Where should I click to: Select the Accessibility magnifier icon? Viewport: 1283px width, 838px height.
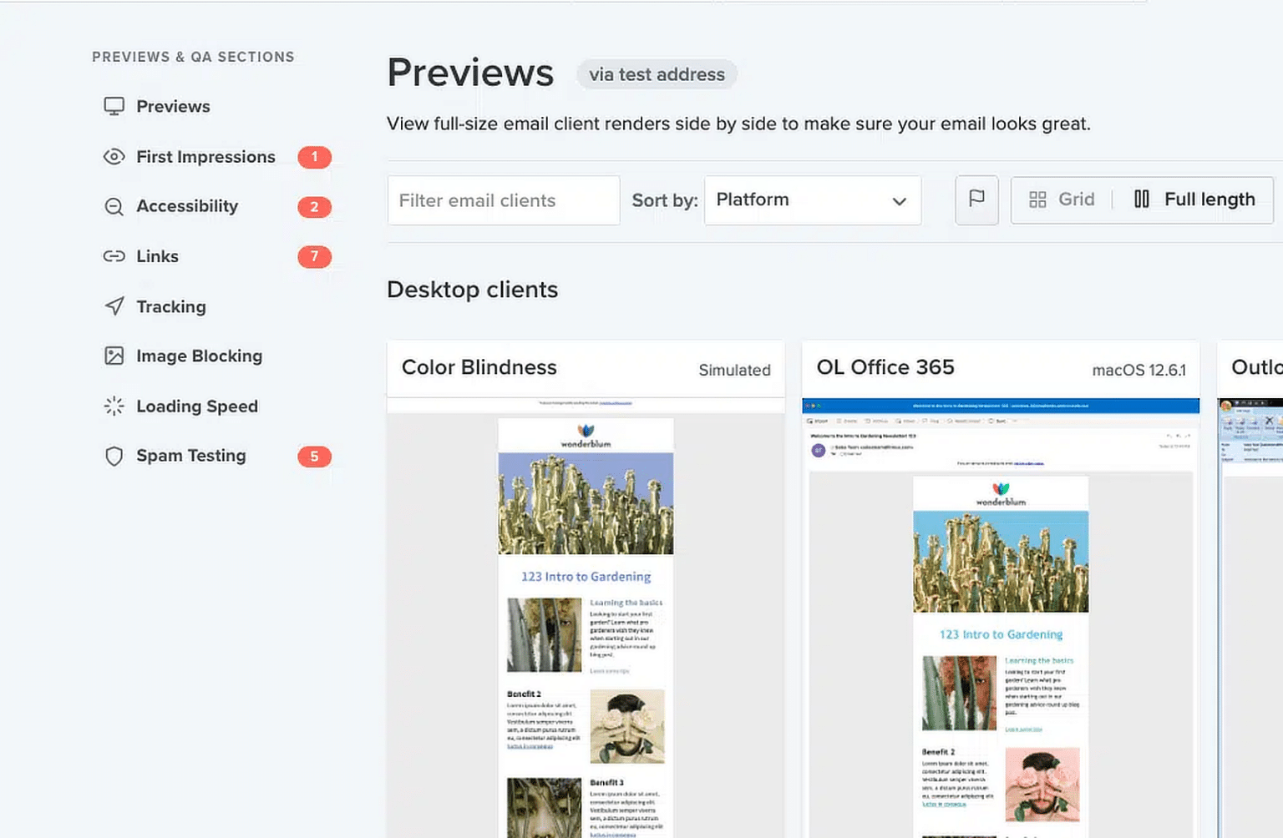(x=114, y=206)
